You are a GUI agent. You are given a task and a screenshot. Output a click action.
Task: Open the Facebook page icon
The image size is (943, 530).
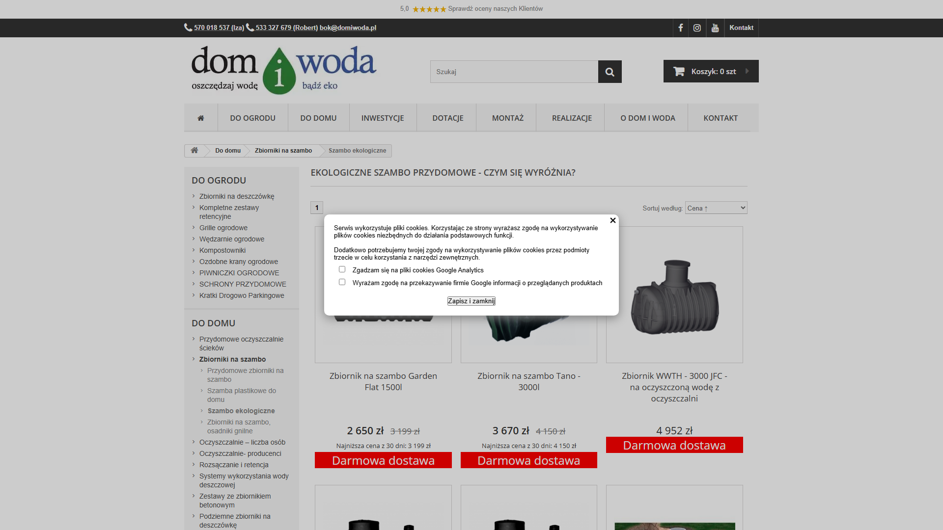[x=681, y=28]
